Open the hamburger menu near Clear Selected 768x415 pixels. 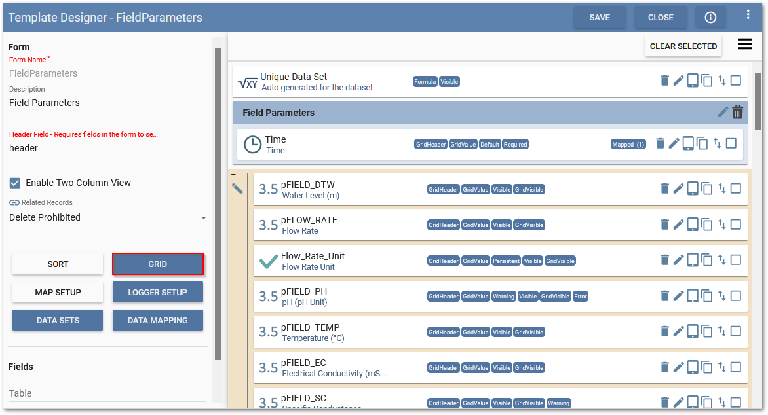tap(744, 44)
